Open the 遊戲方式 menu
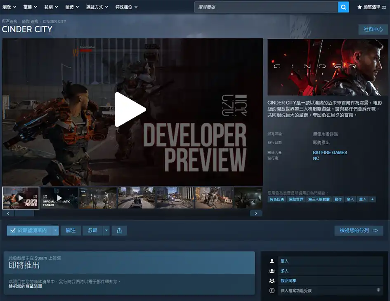 [x=97, y=7]
